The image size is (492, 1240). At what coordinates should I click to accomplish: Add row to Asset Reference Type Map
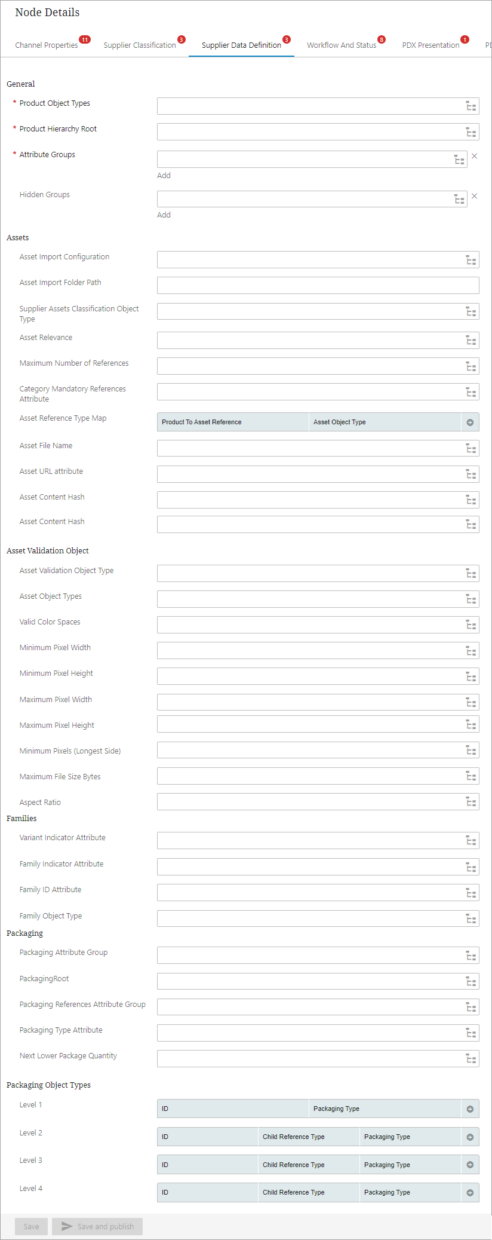pos(470,422)
